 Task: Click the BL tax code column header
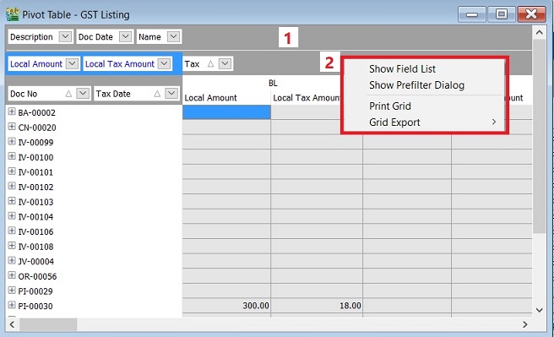273,83
